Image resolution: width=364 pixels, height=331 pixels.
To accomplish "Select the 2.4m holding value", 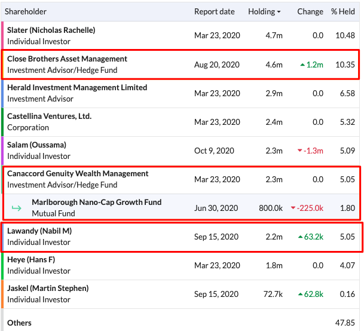I will 274,122.
